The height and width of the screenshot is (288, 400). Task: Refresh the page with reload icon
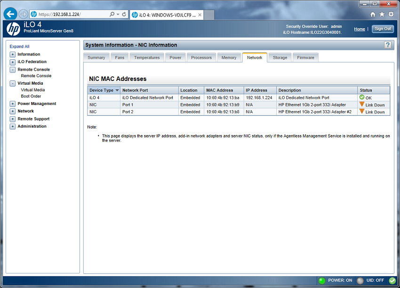click(124, 14)
